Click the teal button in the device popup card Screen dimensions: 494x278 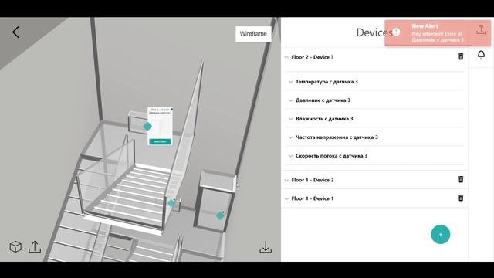coord(160,142)
